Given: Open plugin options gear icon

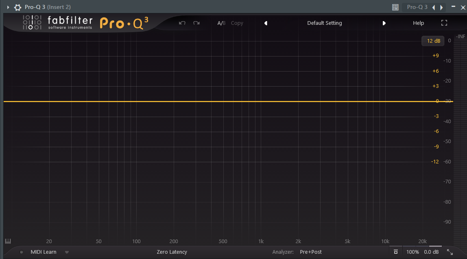Looking at the screenshot, I should coord(17,7).
